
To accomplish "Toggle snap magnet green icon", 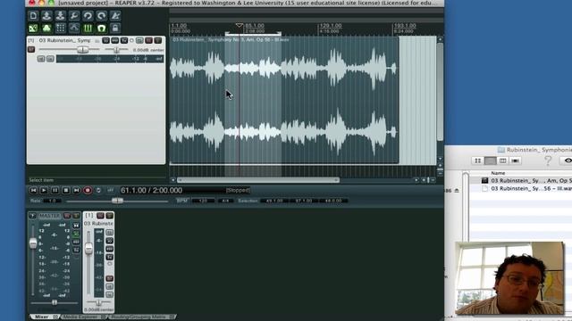I will coord(101,28).
